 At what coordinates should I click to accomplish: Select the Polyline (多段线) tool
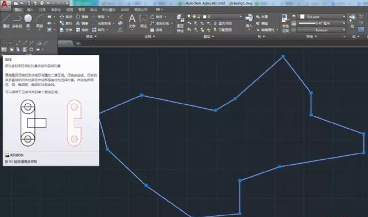17,21
